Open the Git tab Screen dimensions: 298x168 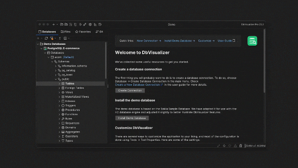[99, 32]
